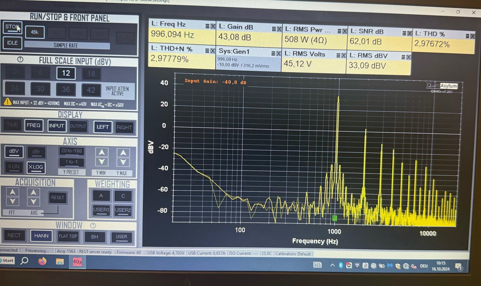This screenshot has width=481, height=286.
Task: Decrease AVG count with the down arrow
Action: 33,202
